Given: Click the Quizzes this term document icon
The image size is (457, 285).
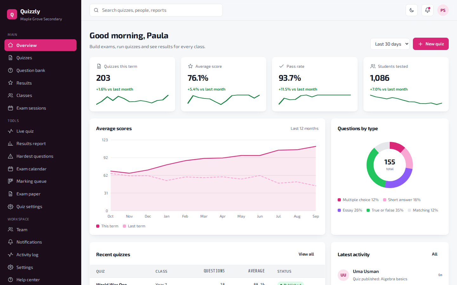Looking at the screenshot, I should click(x=99, y=66).
